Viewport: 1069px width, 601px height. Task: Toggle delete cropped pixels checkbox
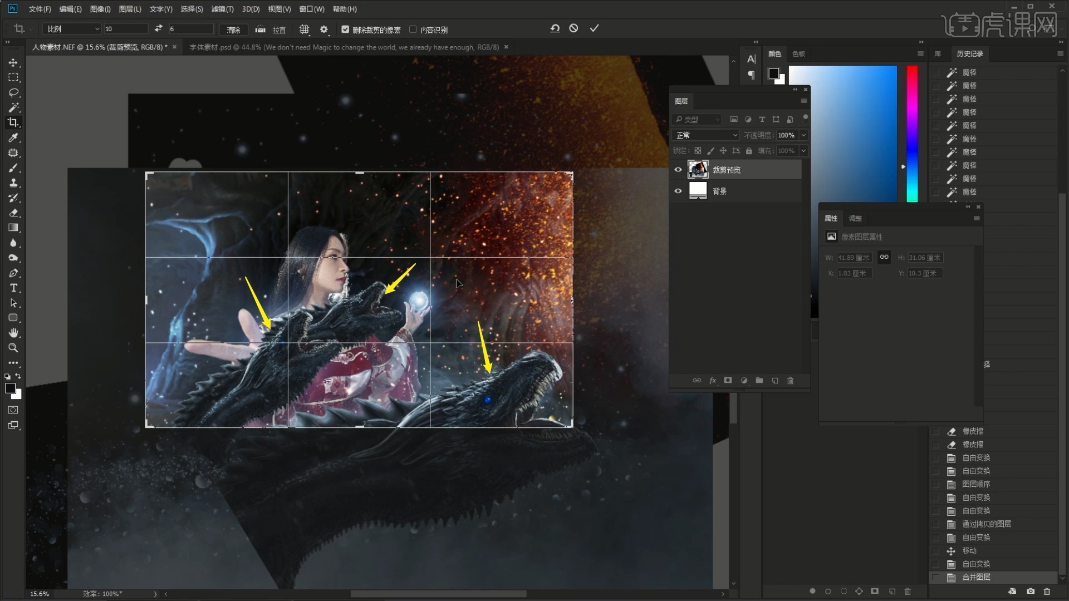tap(345, 29)
